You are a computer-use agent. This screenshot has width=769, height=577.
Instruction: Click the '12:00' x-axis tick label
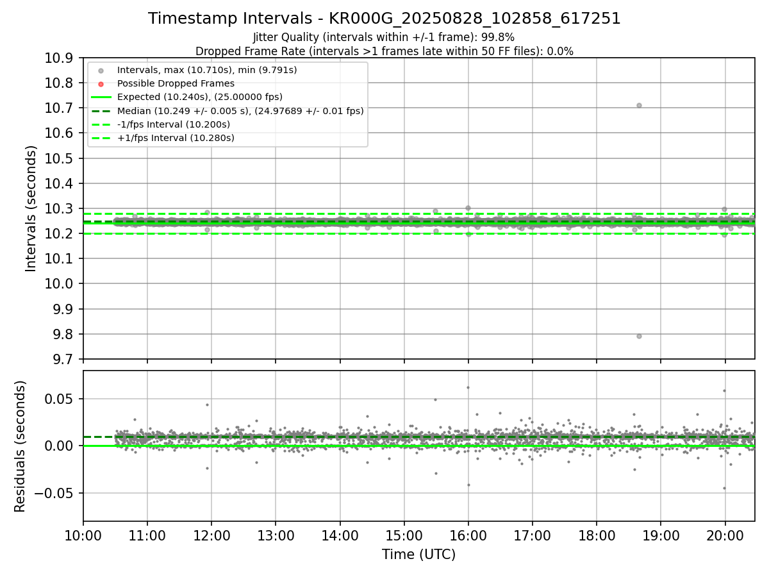(211, 535)
